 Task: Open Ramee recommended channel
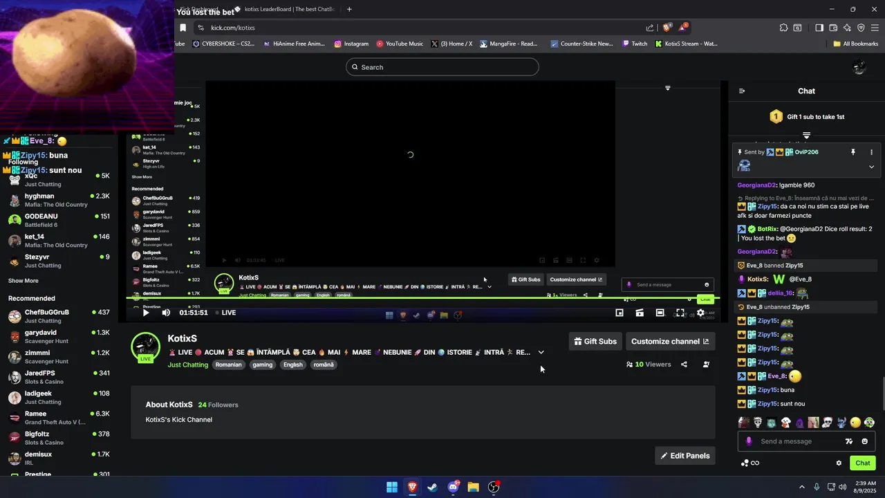click(59, 418)
